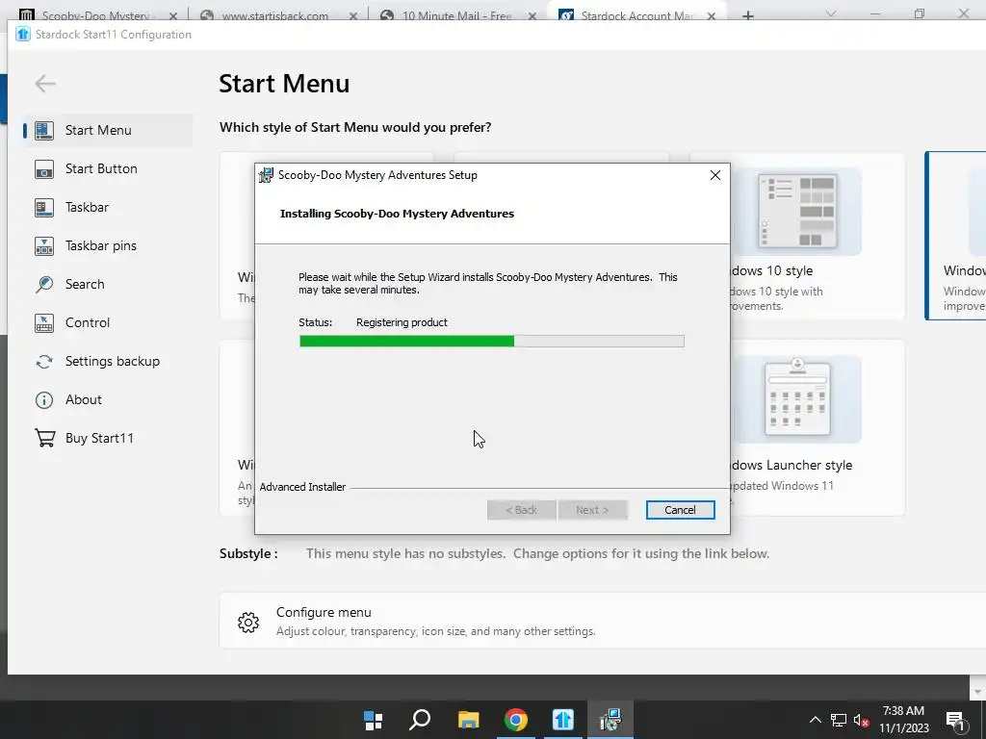Click the Taskbar pins sidebar icon

point(44,245)
